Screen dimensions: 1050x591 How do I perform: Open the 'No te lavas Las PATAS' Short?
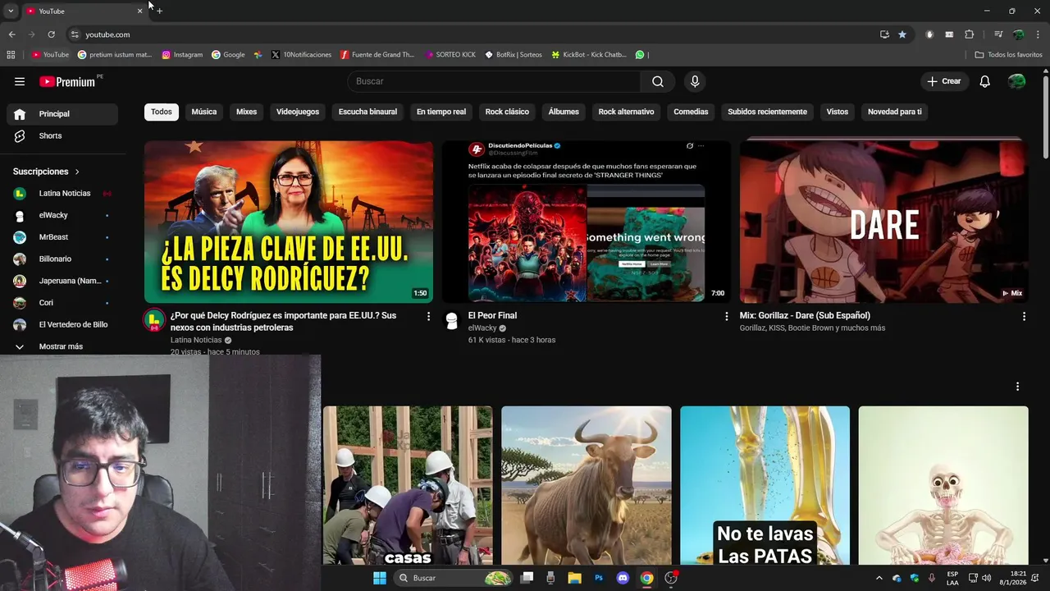pyautogui.click(x=765, y=485)
